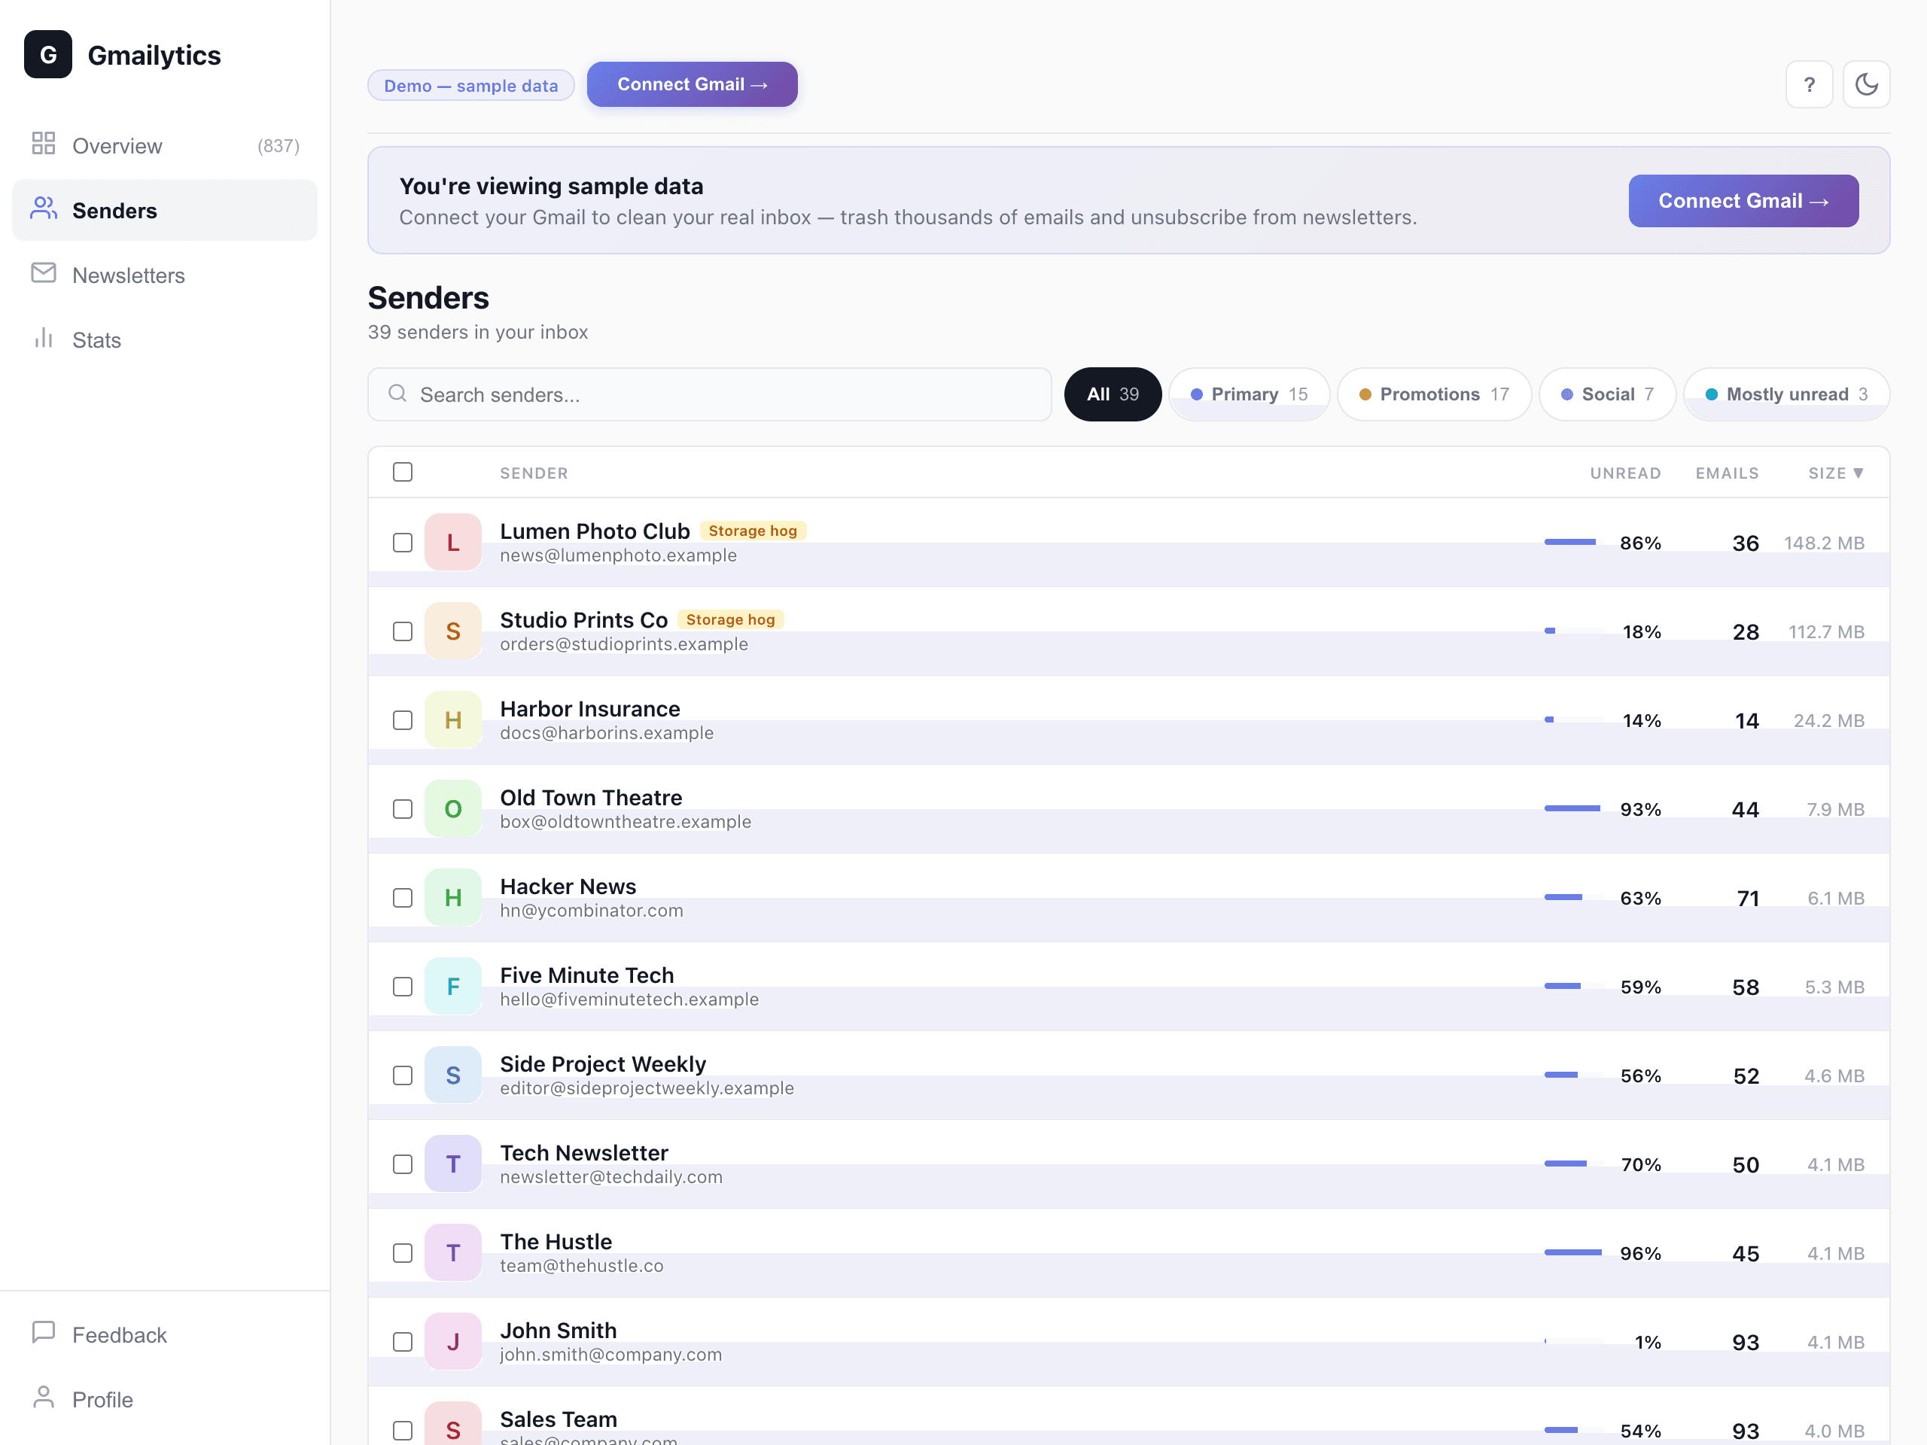This screenshot has width=1927, height=1445.
Task: Click the Old Town Theatre 93% unread bar
Action: [x=1573, y=809]
